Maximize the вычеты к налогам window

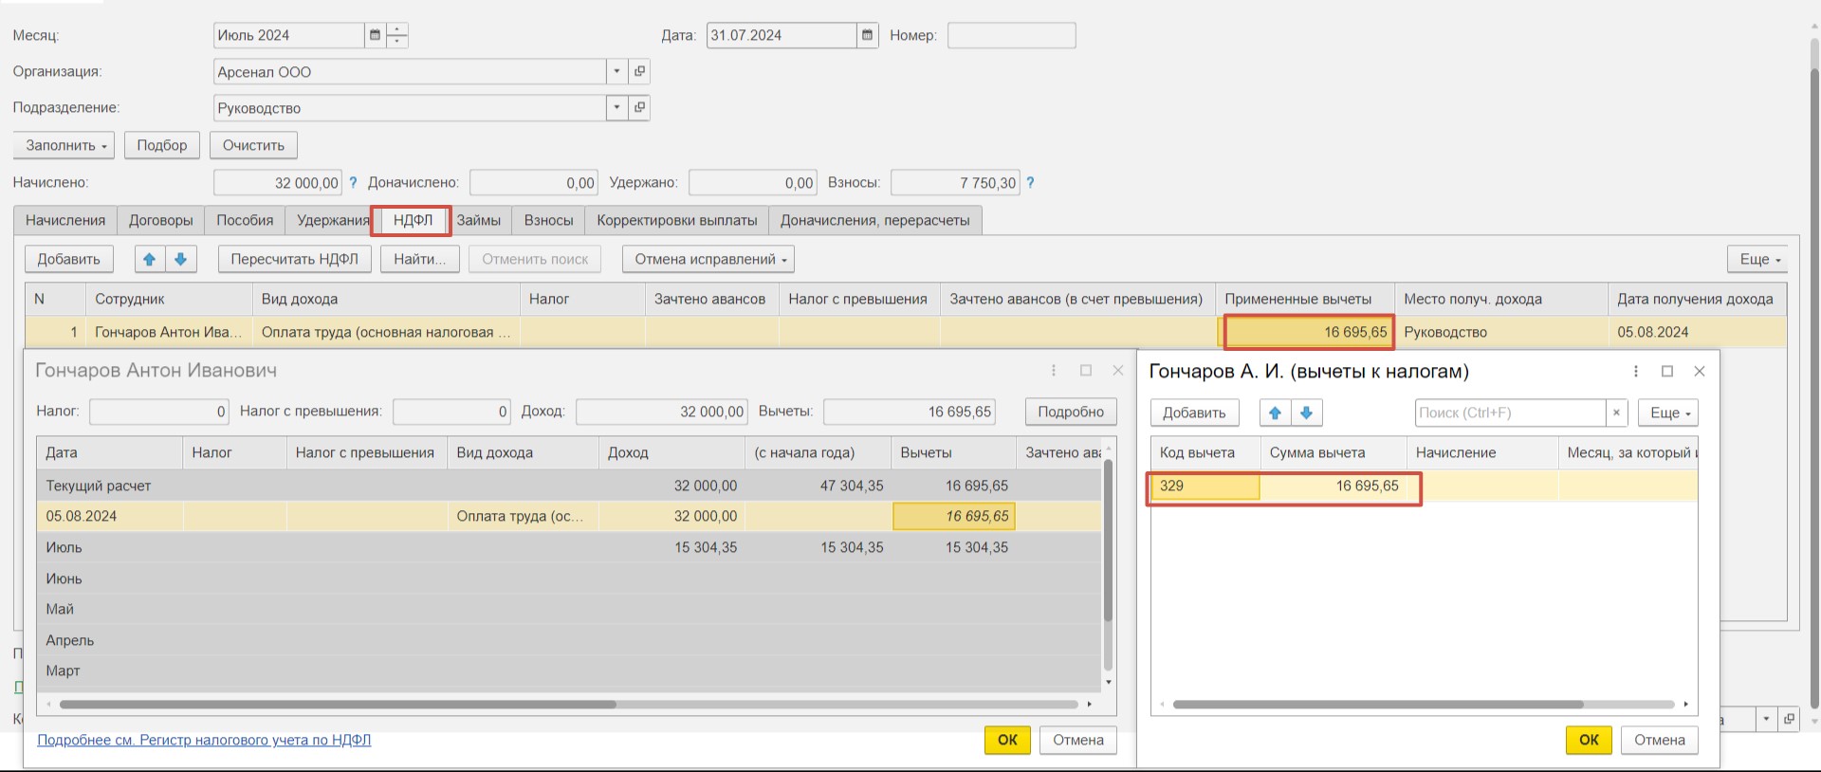pyautogui.click(x=1667, y=372)
